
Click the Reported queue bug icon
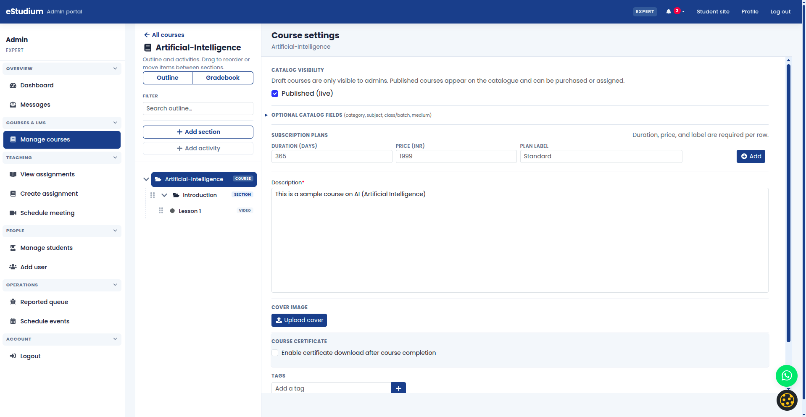13,302
